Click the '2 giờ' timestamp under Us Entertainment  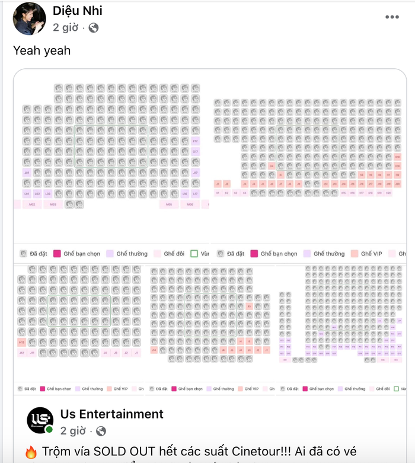pyautogui.click(x=73, y=431)
